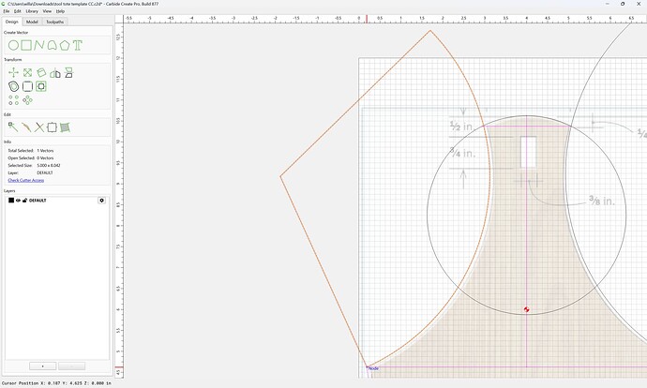Viewport: 647px width, 388px height.
Task: Click the black DEFAULT layer color swatch
Action: click(11, 201)
